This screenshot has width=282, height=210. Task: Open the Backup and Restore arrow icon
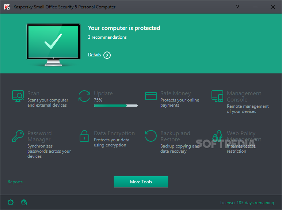[151, 136]
